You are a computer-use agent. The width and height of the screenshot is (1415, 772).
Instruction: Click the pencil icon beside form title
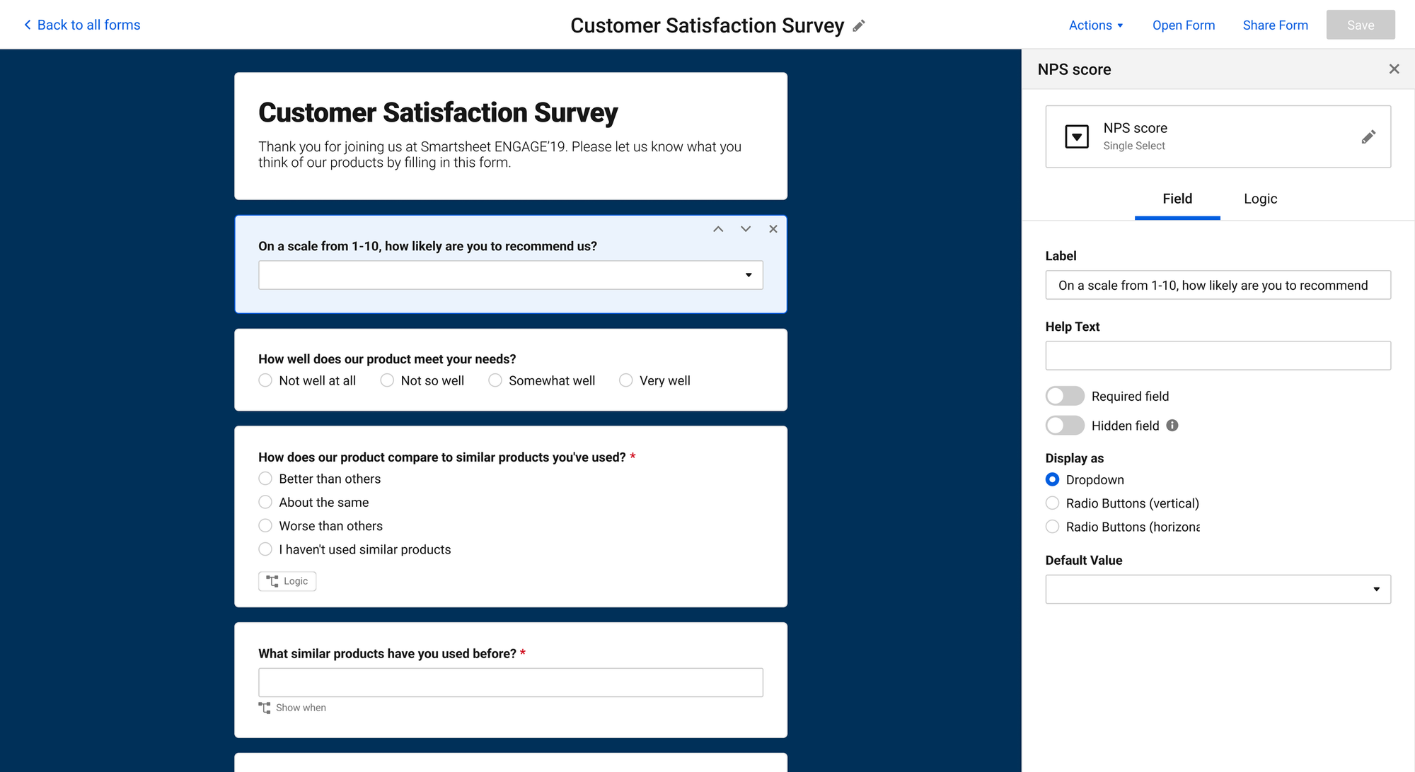[x=859, y=25]
